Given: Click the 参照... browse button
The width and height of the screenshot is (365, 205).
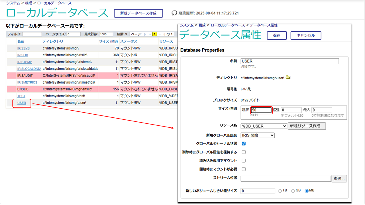Looking at the screenshot, I should click(339, 179).
